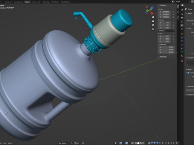
Task: Select the Default workspace tab
Action: 27,2
